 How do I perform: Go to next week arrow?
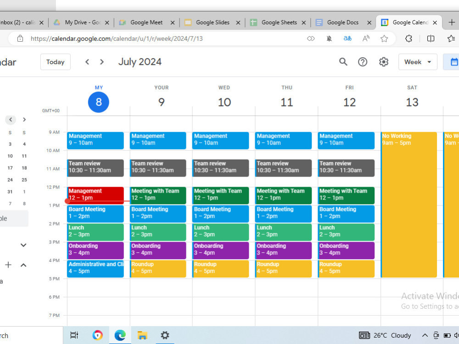(x=101, y=62)
